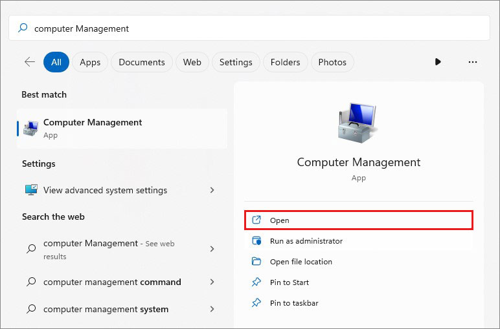Viewport: 500px width, 329px height.
Task: Click the large Computer Management preview icon
Action: [358, 123]
